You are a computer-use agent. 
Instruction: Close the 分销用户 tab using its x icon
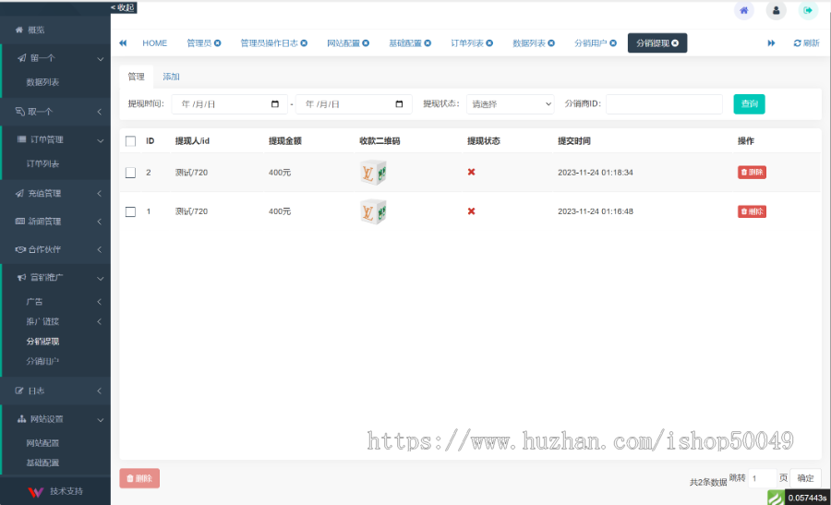coord(613,42)
